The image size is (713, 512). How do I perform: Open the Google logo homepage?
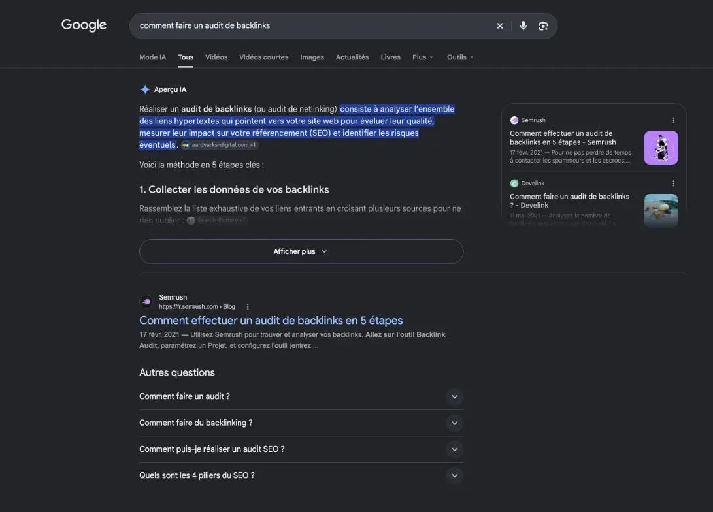(x=84, y=25)
